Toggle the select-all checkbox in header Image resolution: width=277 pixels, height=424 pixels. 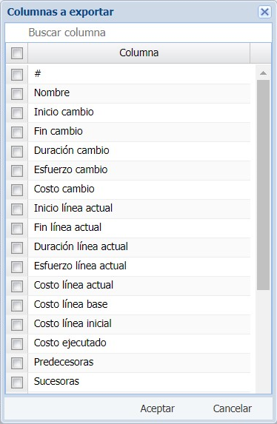pos(17,53)
